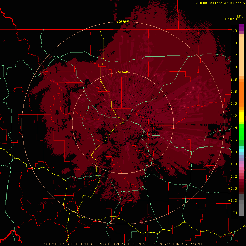Click the [PHAS] legend heading

point(231,19)
